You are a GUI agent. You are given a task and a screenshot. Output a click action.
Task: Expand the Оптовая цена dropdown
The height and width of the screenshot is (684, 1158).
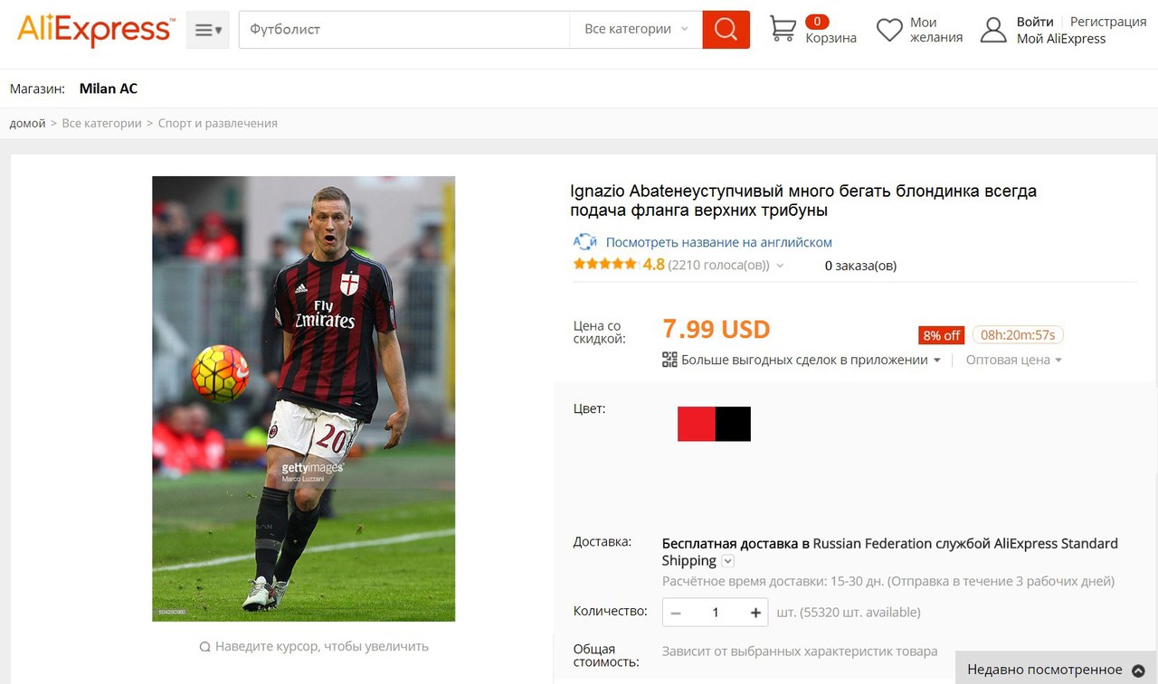[x=1014, y=360]
